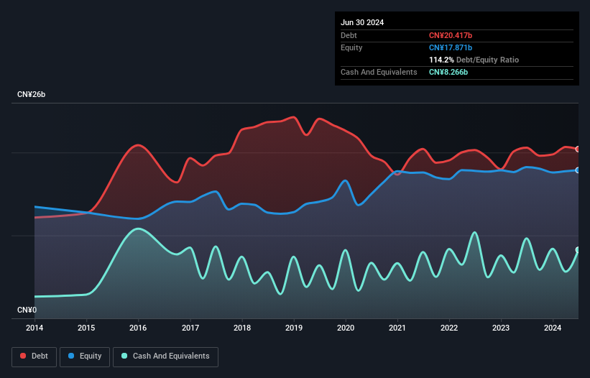Click the red Debt legend dot

23,356
